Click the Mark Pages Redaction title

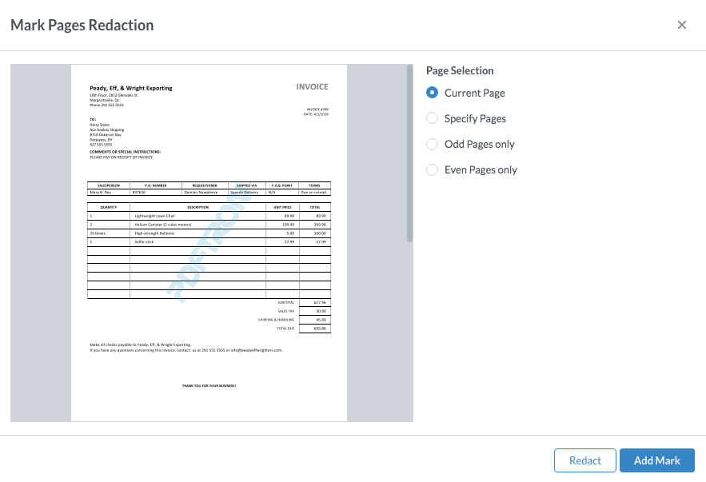pos(82,25)
